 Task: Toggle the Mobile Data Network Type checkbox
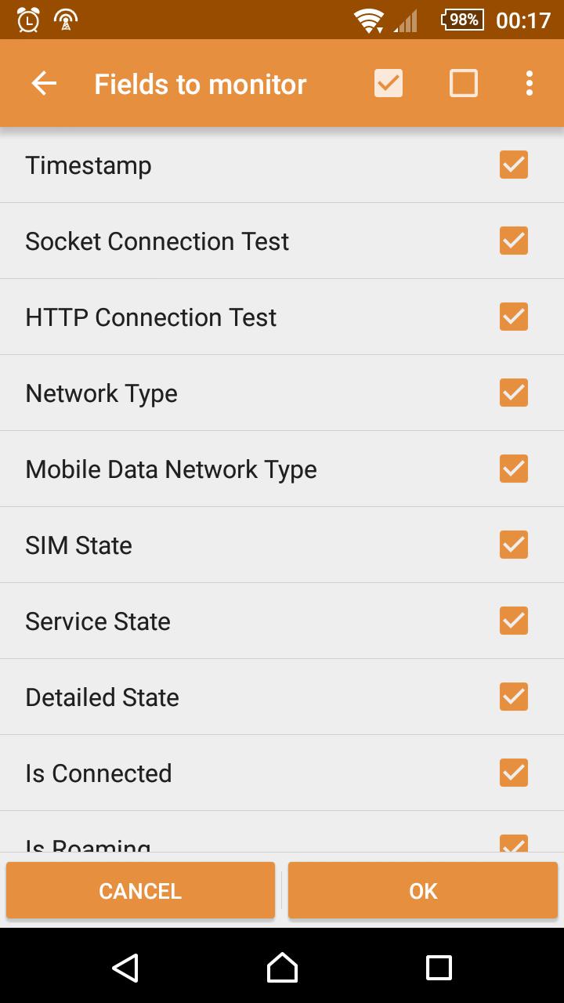(514, 469)
